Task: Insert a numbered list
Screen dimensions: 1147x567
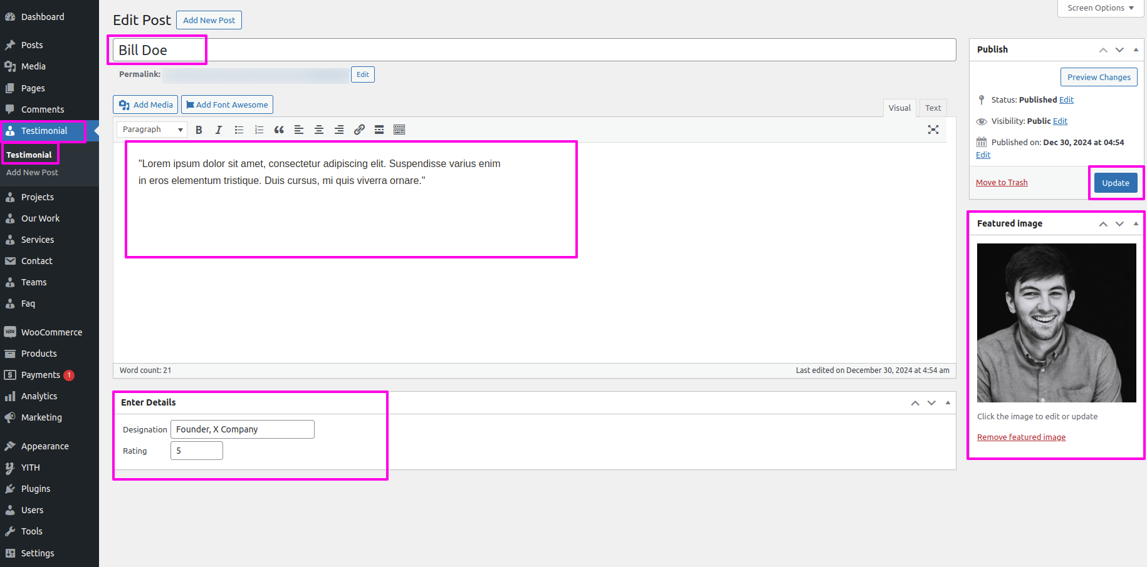Action: pyautogui.click(x=259, y=130)
